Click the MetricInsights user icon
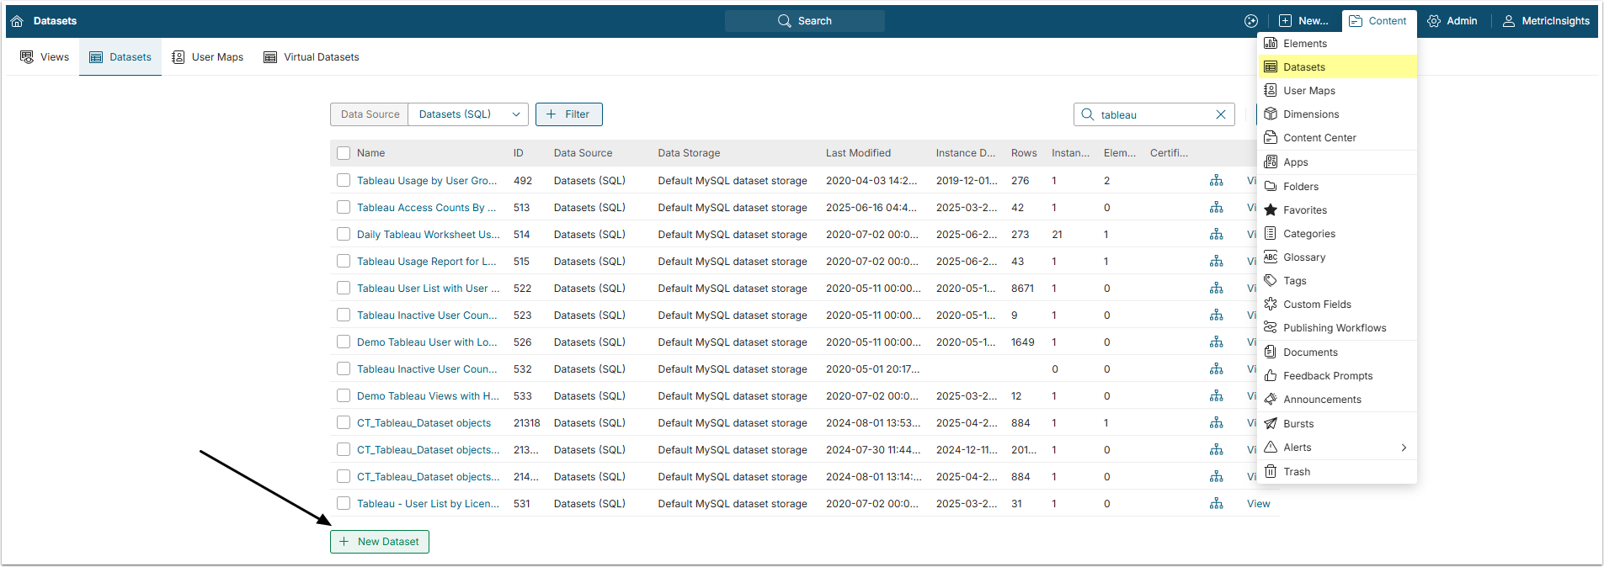The height and width of the screenshot is (567, 1604). [x=1509, y=21]
